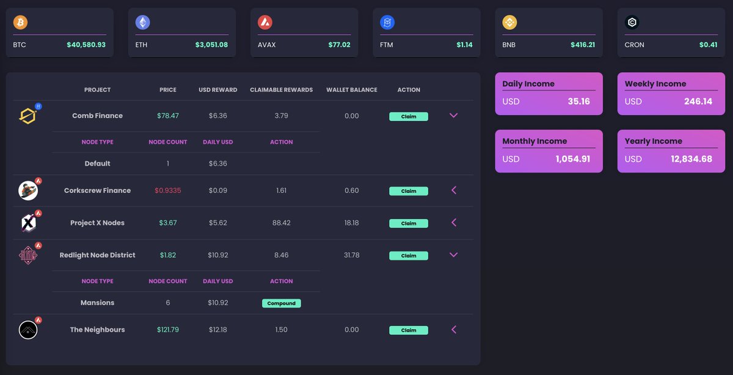
Task: Click the CLAIMABLE REWARDS column header
Action: coord(282,90)
